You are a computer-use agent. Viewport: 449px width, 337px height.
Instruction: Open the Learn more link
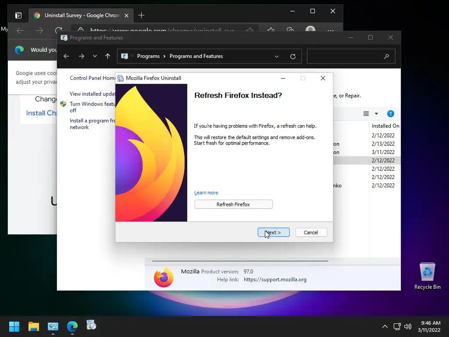[x=206, y=193]
